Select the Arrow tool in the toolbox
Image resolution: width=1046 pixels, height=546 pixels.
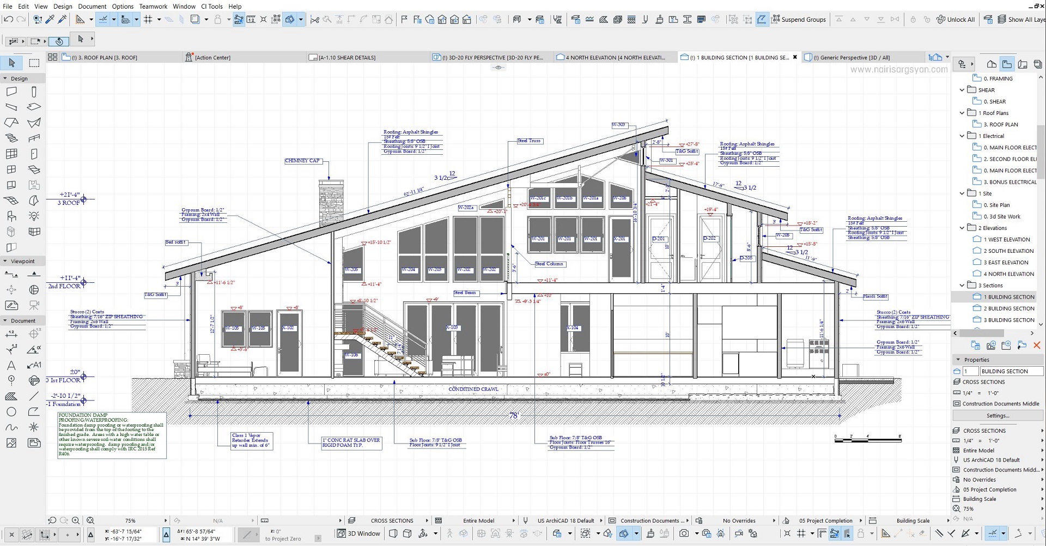pos(11,63)
